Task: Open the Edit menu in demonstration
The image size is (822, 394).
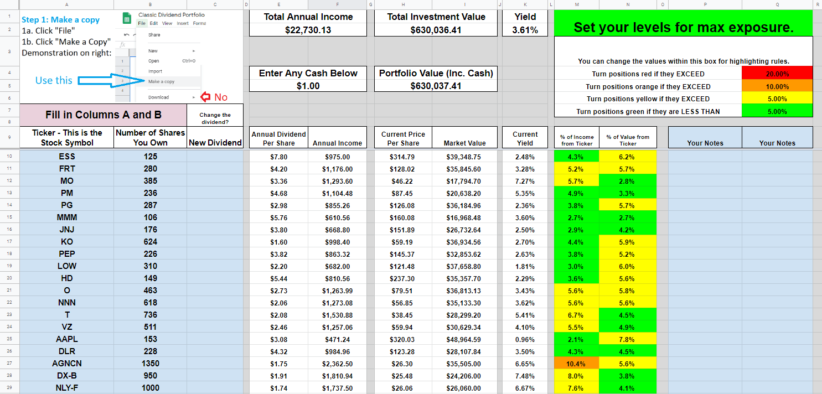Action: 153,23
